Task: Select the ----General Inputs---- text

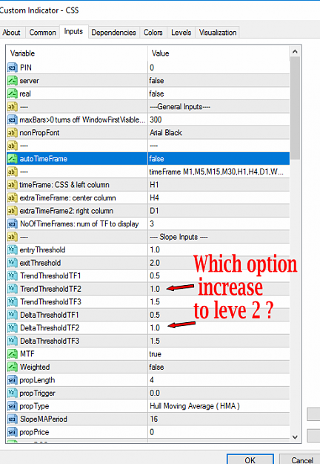Action: click(x=180, y=107)
